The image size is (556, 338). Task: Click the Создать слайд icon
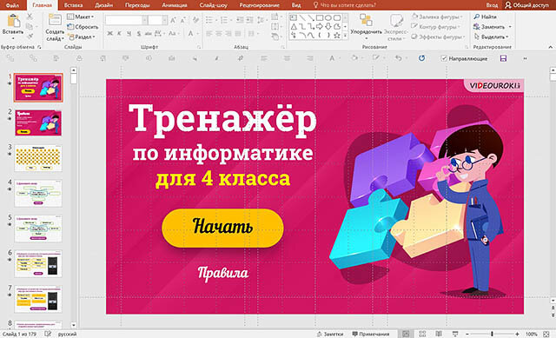point(55,20)
